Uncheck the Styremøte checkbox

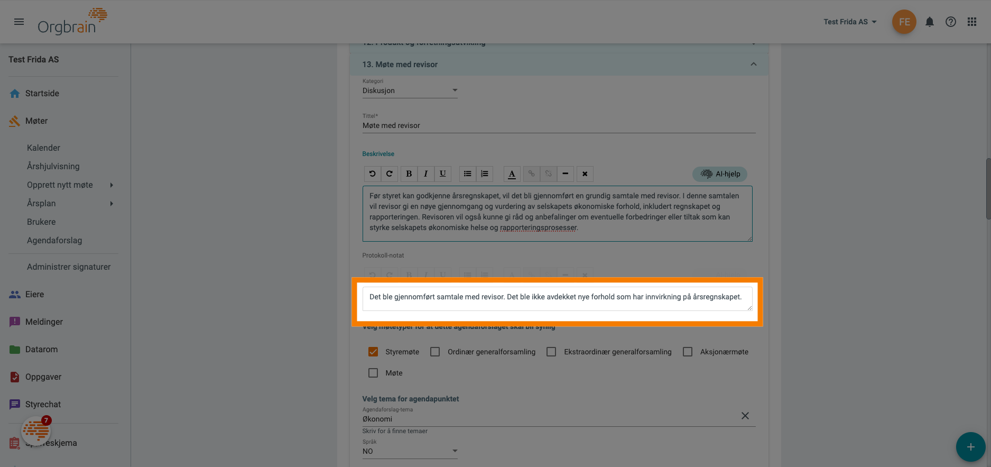373,352
